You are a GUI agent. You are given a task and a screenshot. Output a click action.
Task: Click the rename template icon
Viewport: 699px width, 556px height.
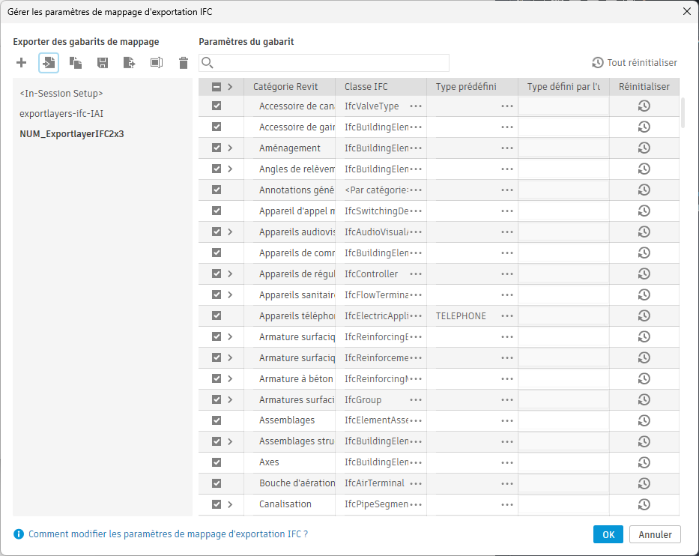[x=157, y=63]
